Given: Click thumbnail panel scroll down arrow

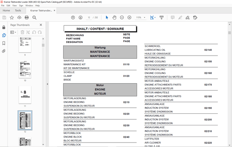Looking at the screenshot, I should [x=43, y=144].
